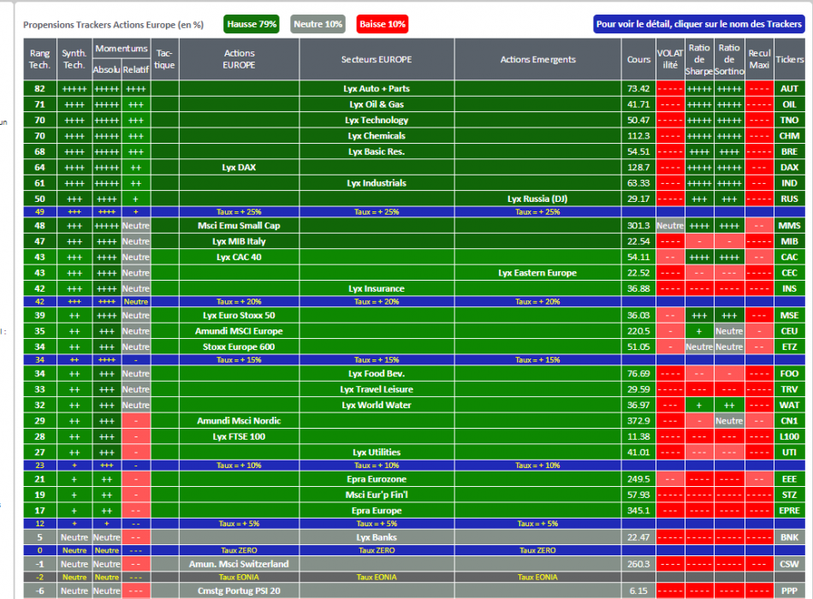Click the Tickers column header

789,59
